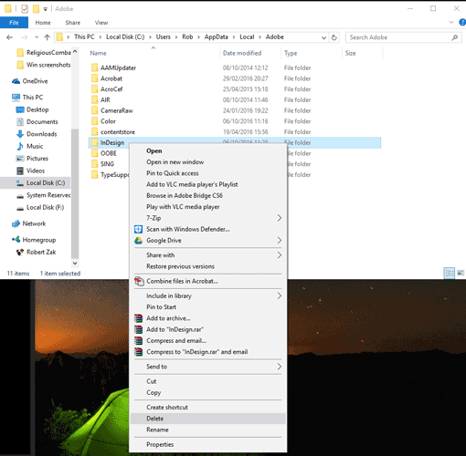This screenshot has width=466, height=456.
Task: Click the Google Drive icon in context menu
Action: 138,241
